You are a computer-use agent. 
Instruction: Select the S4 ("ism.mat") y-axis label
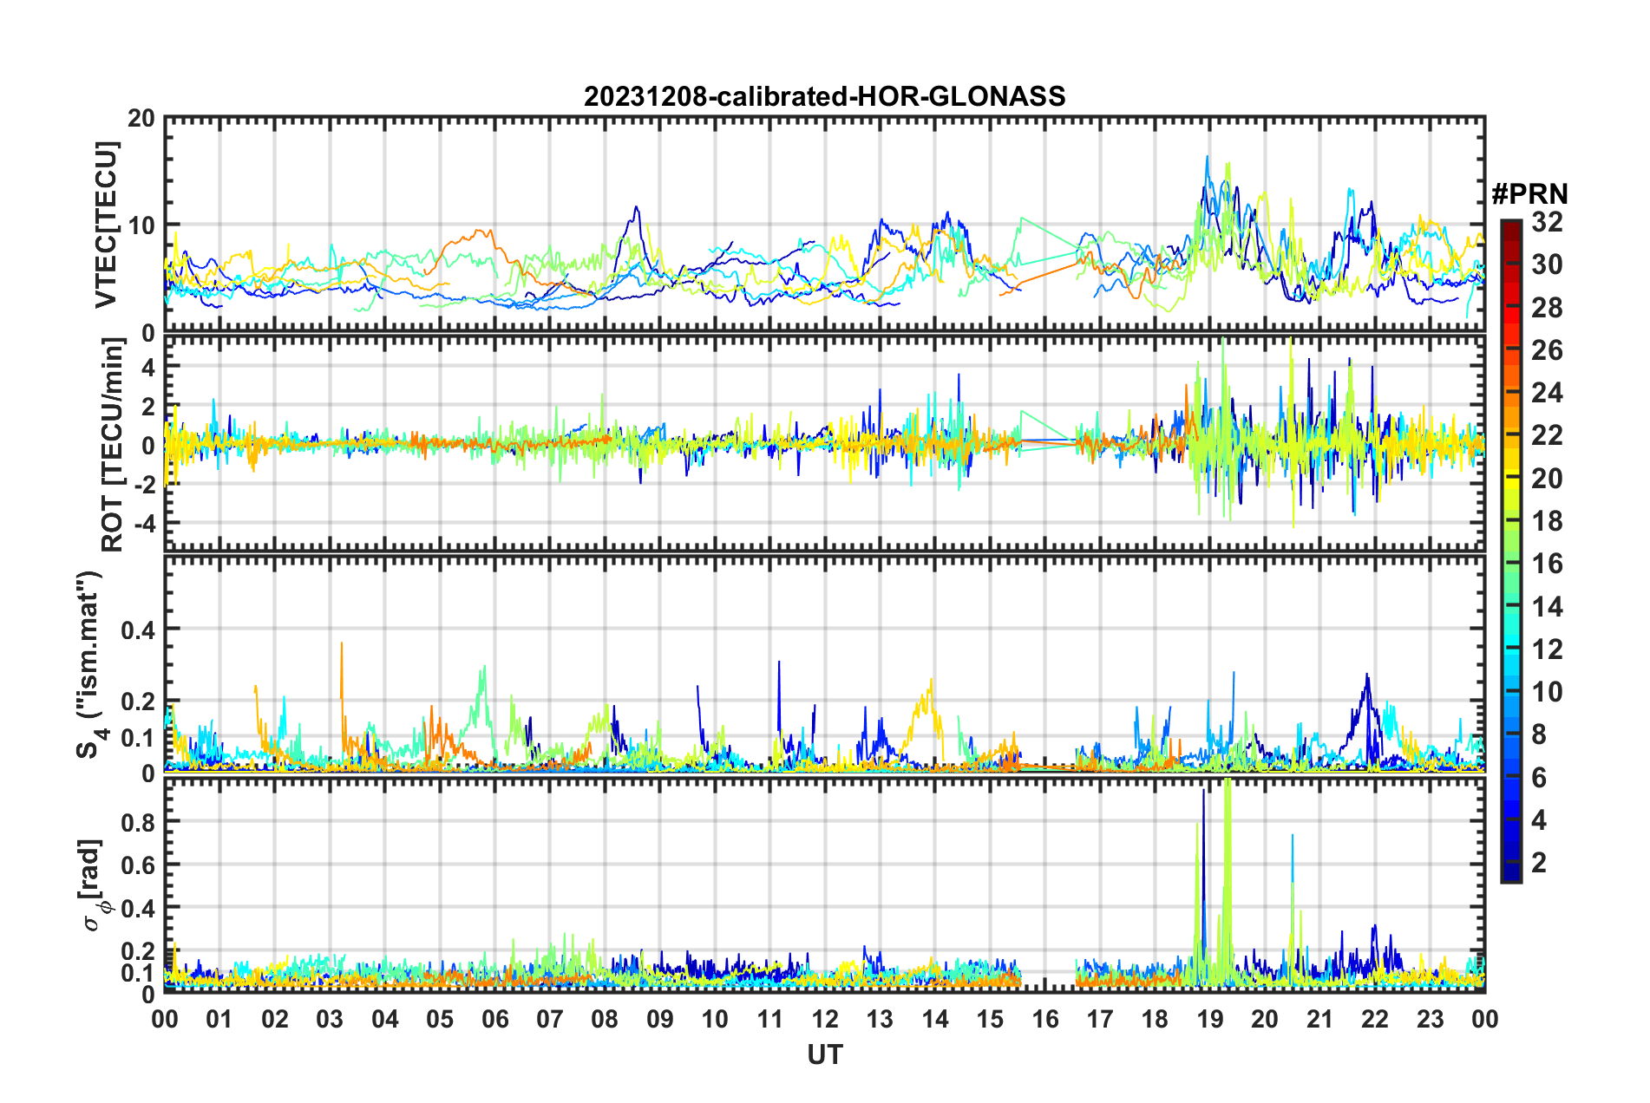(92, 664)
